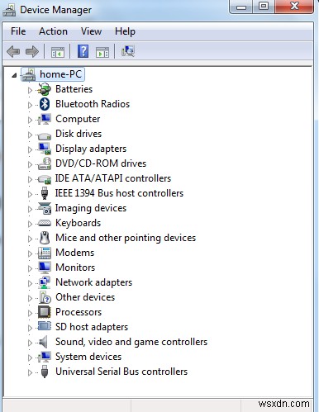Expand the Batteries category arrow

(x=30, y=90)
